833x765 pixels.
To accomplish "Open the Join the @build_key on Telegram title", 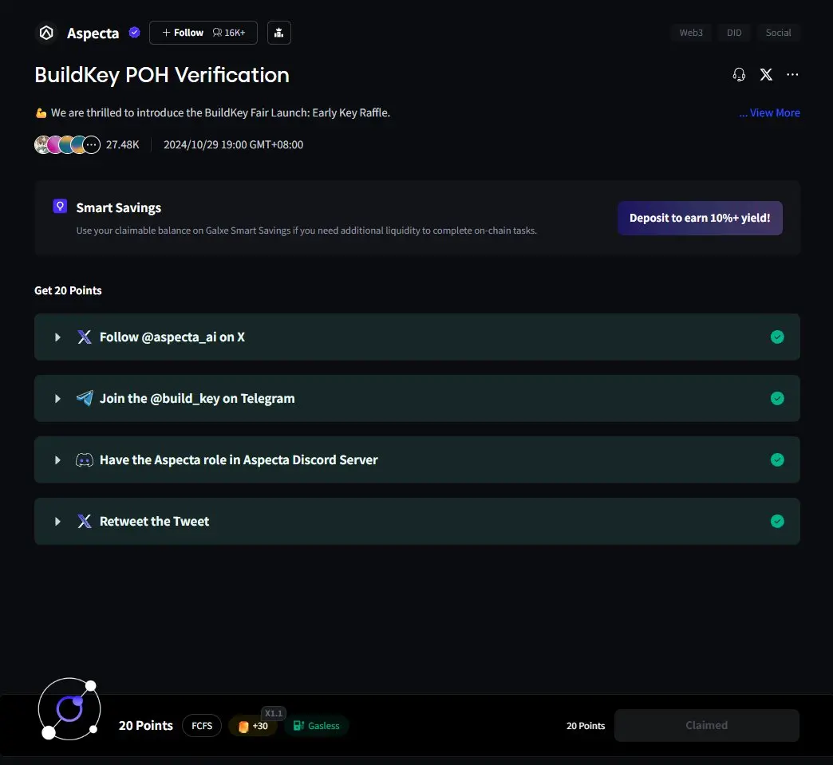I will (x=197, y=398).
